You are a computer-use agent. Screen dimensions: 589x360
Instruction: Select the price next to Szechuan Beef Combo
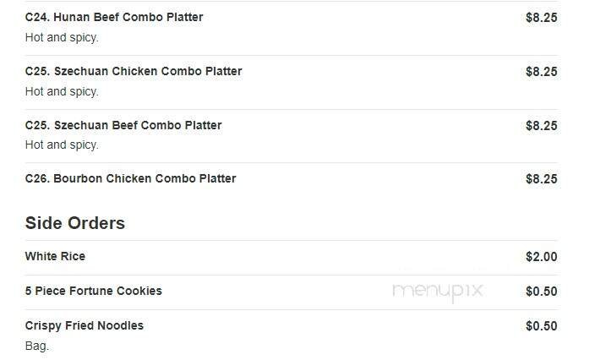point(541,126)
